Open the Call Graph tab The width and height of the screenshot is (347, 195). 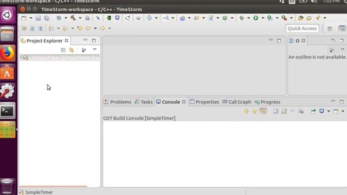pyautogui.click(x=236, y=102)
